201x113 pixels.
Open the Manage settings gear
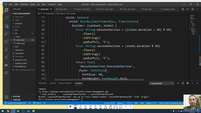point(6,97)
